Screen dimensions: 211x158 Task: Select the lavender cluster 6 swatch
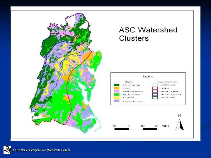117,101
